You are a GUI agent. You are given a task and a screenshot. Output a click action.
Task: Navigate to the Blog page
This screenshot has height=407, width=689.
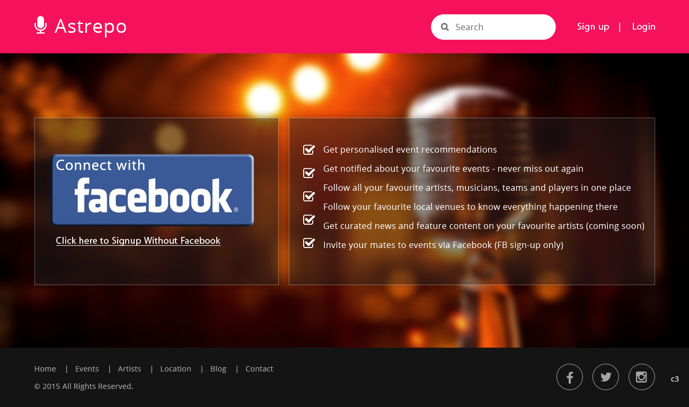tap(218, 368)
